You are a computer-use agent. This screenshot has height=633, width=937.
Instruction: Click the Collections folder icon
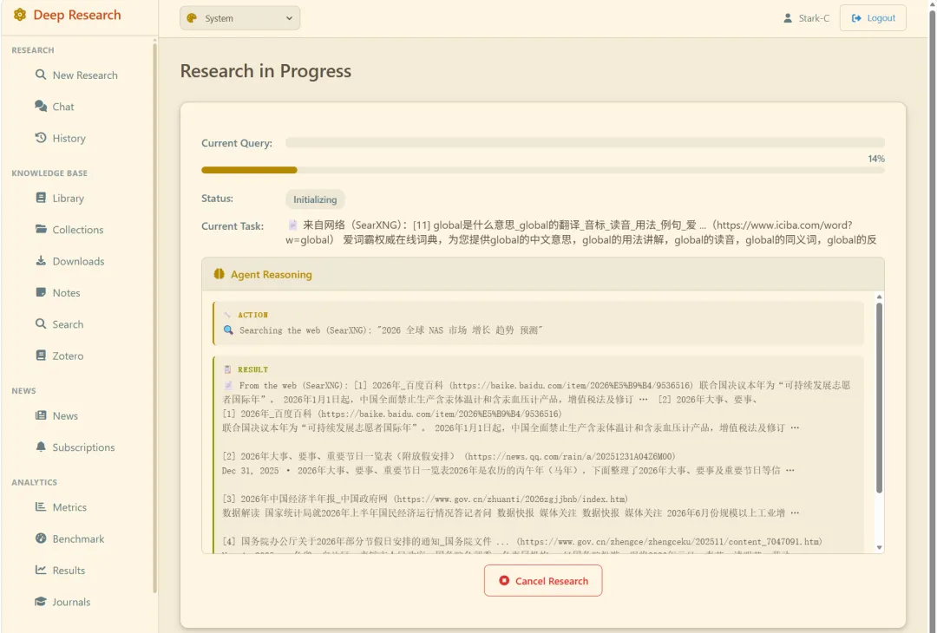pyautogui.click(x=41, y=229)
